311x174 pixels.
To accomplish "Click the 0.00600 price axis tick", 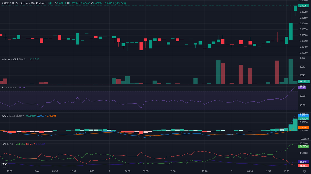I will (304, 23).
